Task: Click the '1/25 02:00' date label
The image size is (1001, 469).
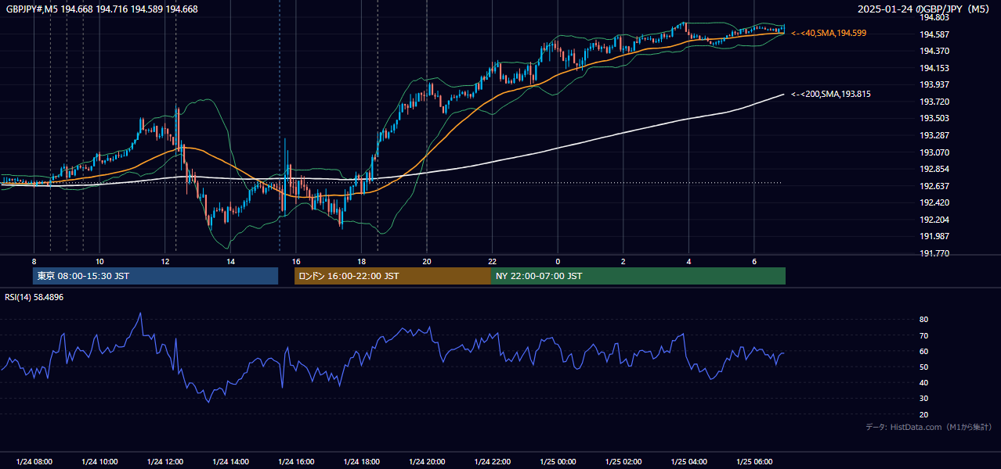Action: click(x=623, y=462)
